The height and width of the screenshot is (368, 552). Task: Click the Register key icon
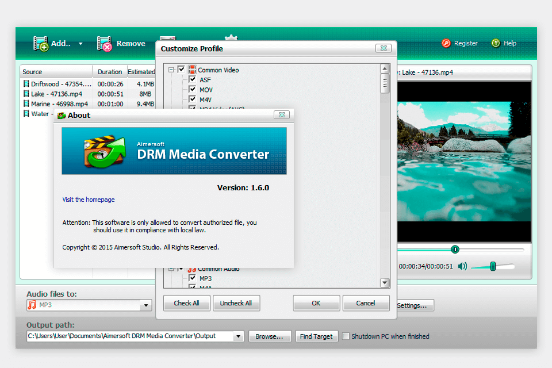click(x=446, y=43)
